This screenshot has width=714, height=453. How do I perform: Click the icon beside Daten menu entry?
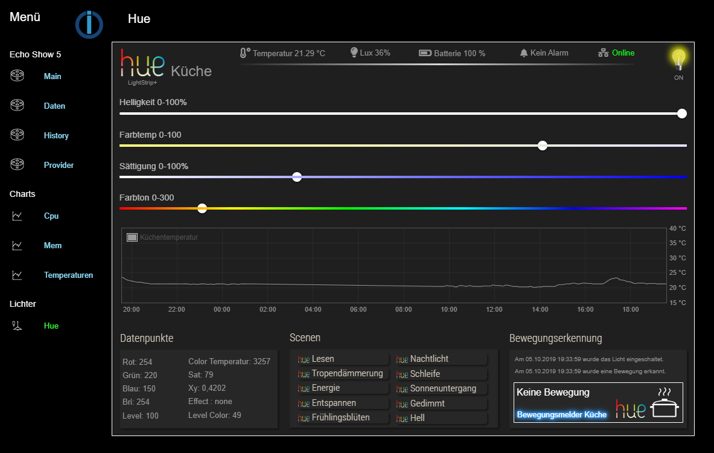[18, 105]
